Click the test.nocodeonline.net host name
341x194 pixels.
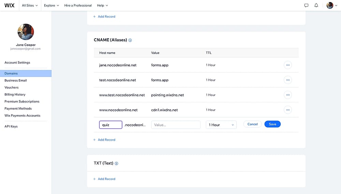118,80
